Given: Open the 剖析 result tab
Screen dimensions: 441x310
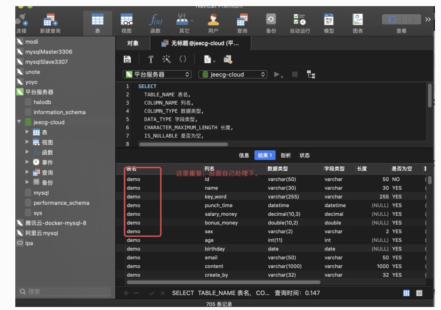Looking at the screenshot, I should (x=285, y=155).
